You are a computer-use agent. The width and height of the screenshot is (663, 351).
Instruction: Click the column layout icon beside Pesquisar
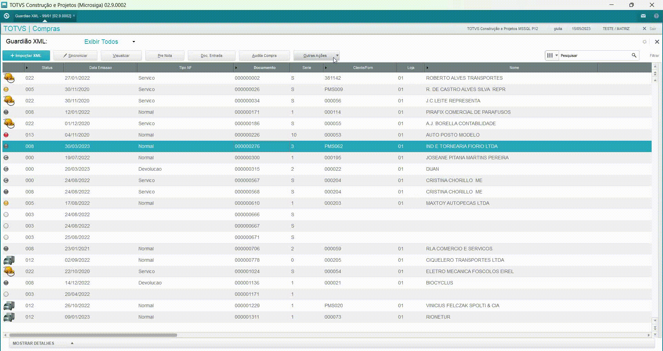click(x=550, y=55)
